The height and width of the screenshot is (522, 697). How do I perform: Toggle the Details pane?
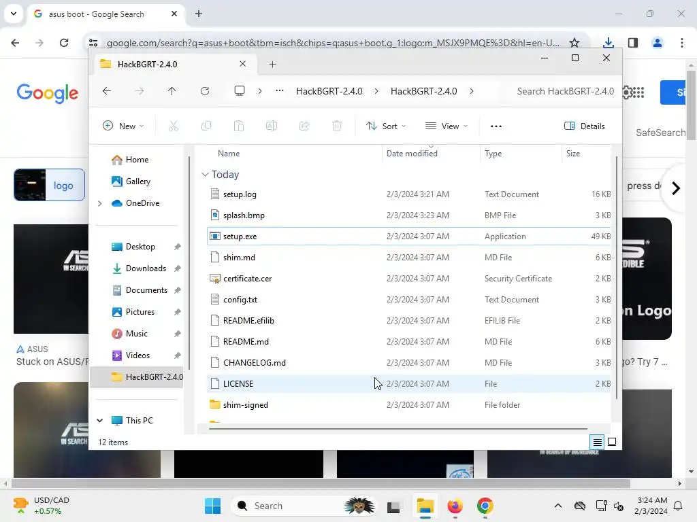pyautogui.click(x=585, y=126)
